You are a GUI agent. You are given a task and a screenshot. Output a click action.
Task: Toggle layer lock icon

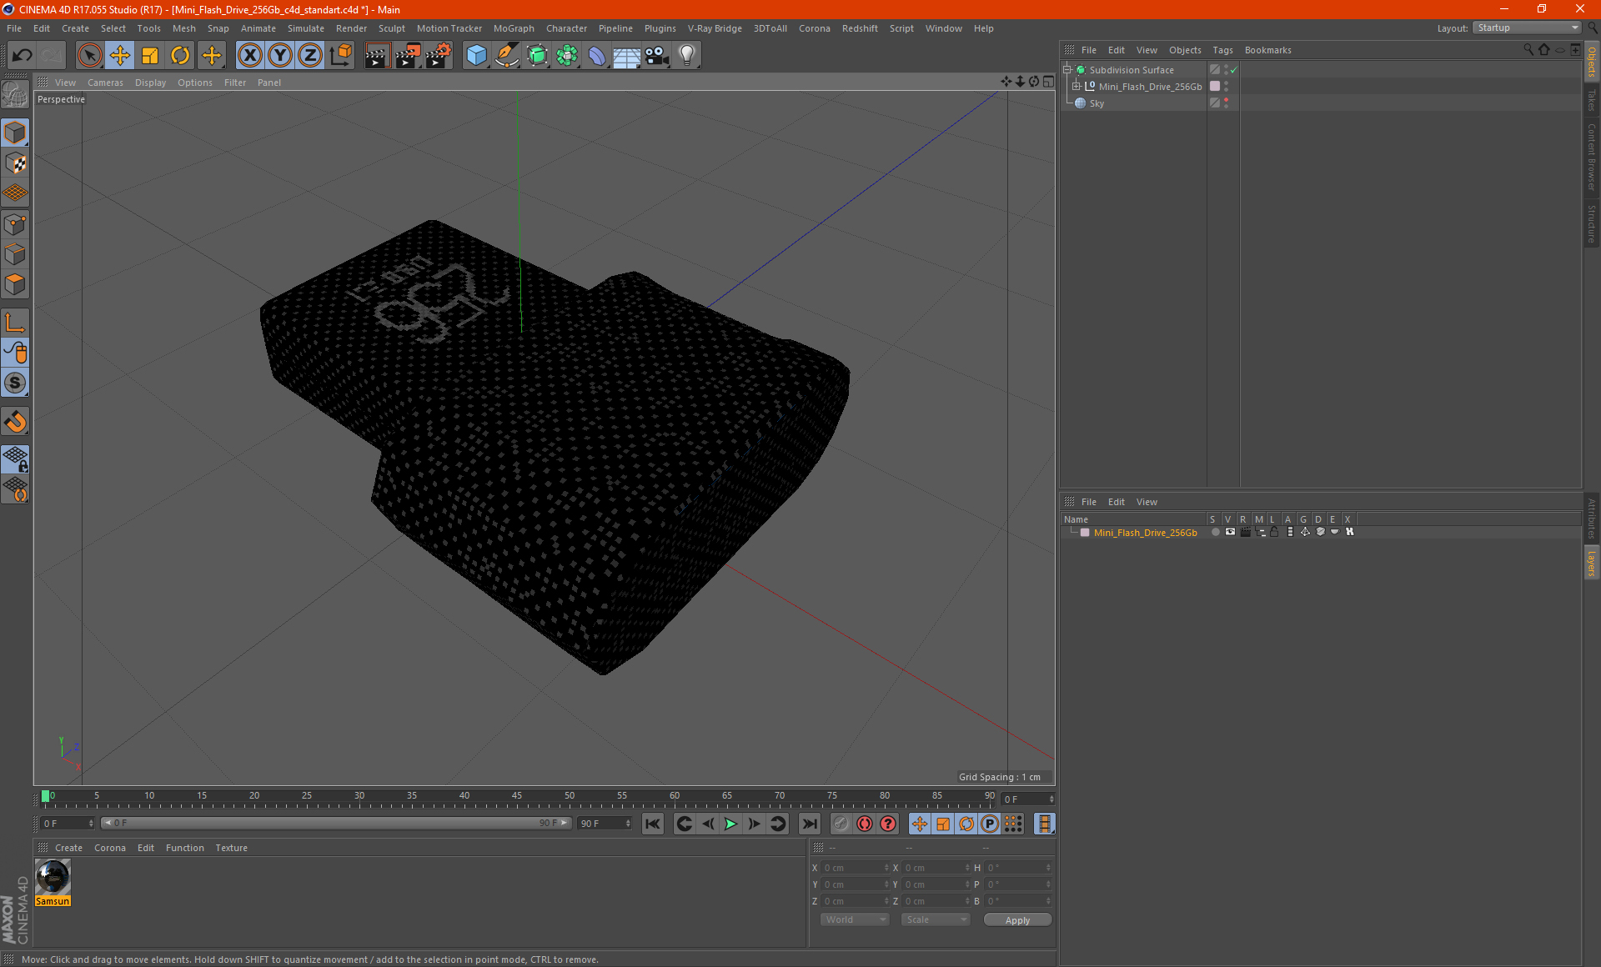point(1275,533)
